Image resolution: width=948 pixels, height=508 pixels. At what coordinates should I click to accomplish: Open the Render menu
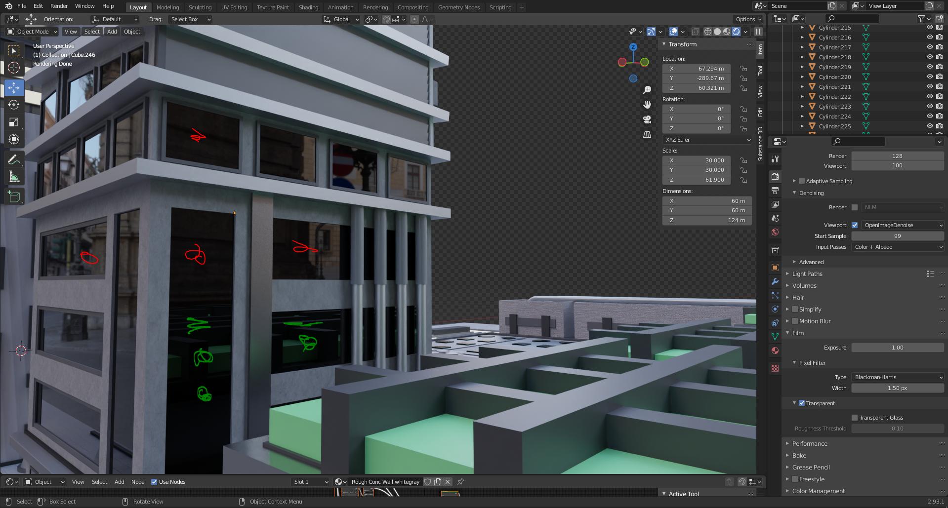pos(59,6)
